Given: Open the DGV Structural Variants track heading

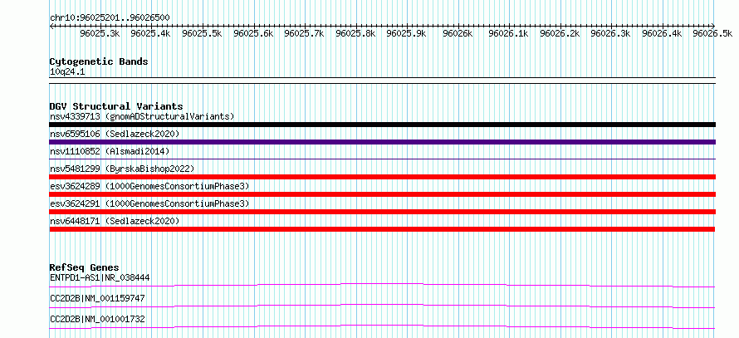Looking at the screenshot, I should coord(116,106).
